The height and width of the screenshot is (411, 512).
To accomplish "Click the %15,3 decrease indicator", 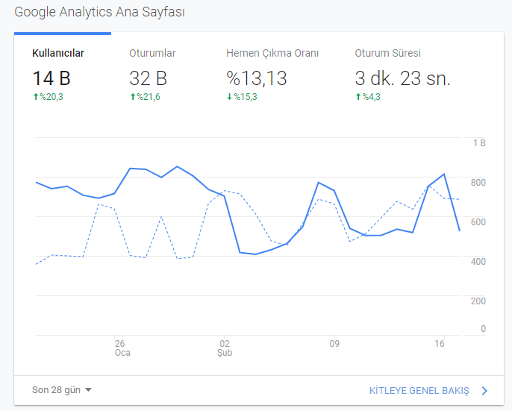I will coord(242,97).
